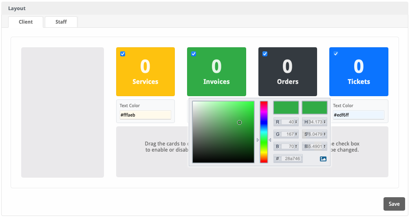410x218 pixels.
Task: Click the hex color code field
Action: [x=291, y=159]
